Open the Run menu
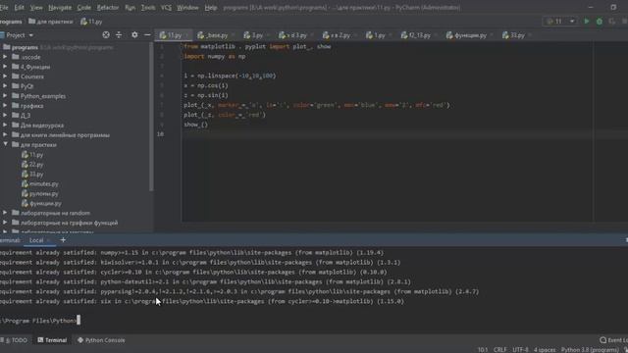The image size is (628, 353). (130, 7)
